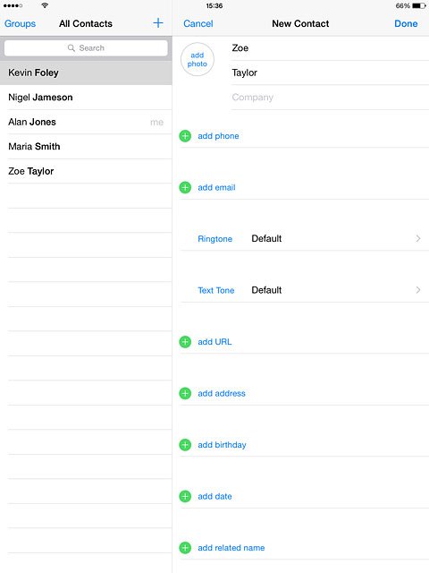429x573 pixels.
Task: Select Maria Smith contact
Action: tap(86, 147)
